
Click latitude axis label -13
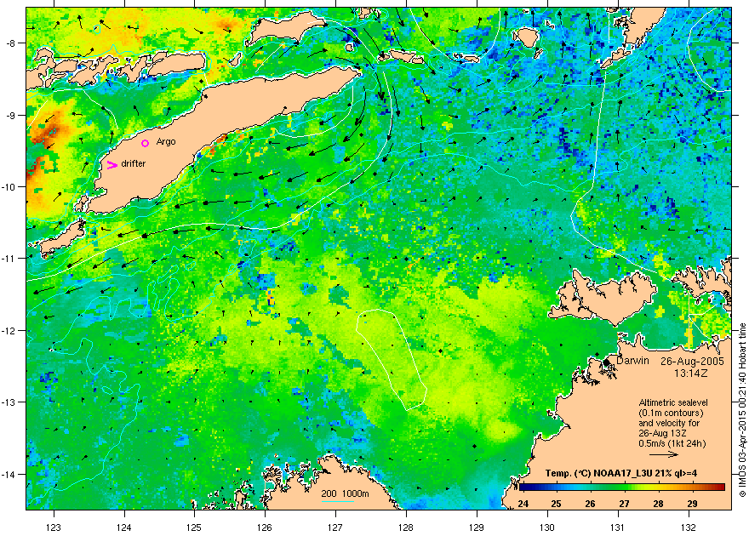click(x=9, y=402)
